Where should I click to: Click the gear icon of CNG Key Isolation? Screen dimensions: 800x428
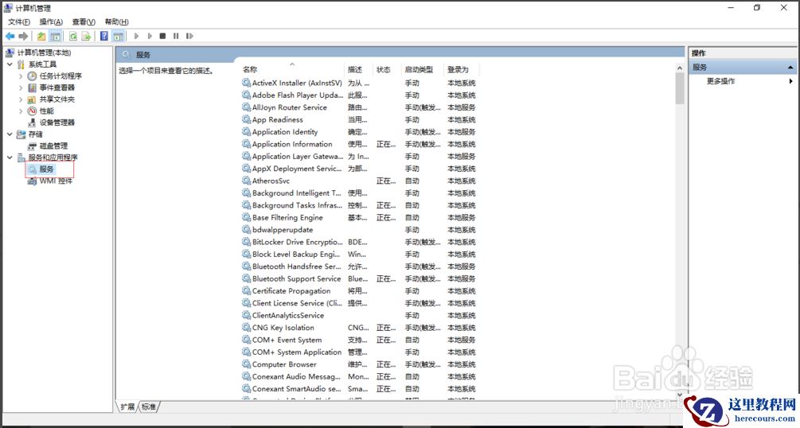(247, 328)
